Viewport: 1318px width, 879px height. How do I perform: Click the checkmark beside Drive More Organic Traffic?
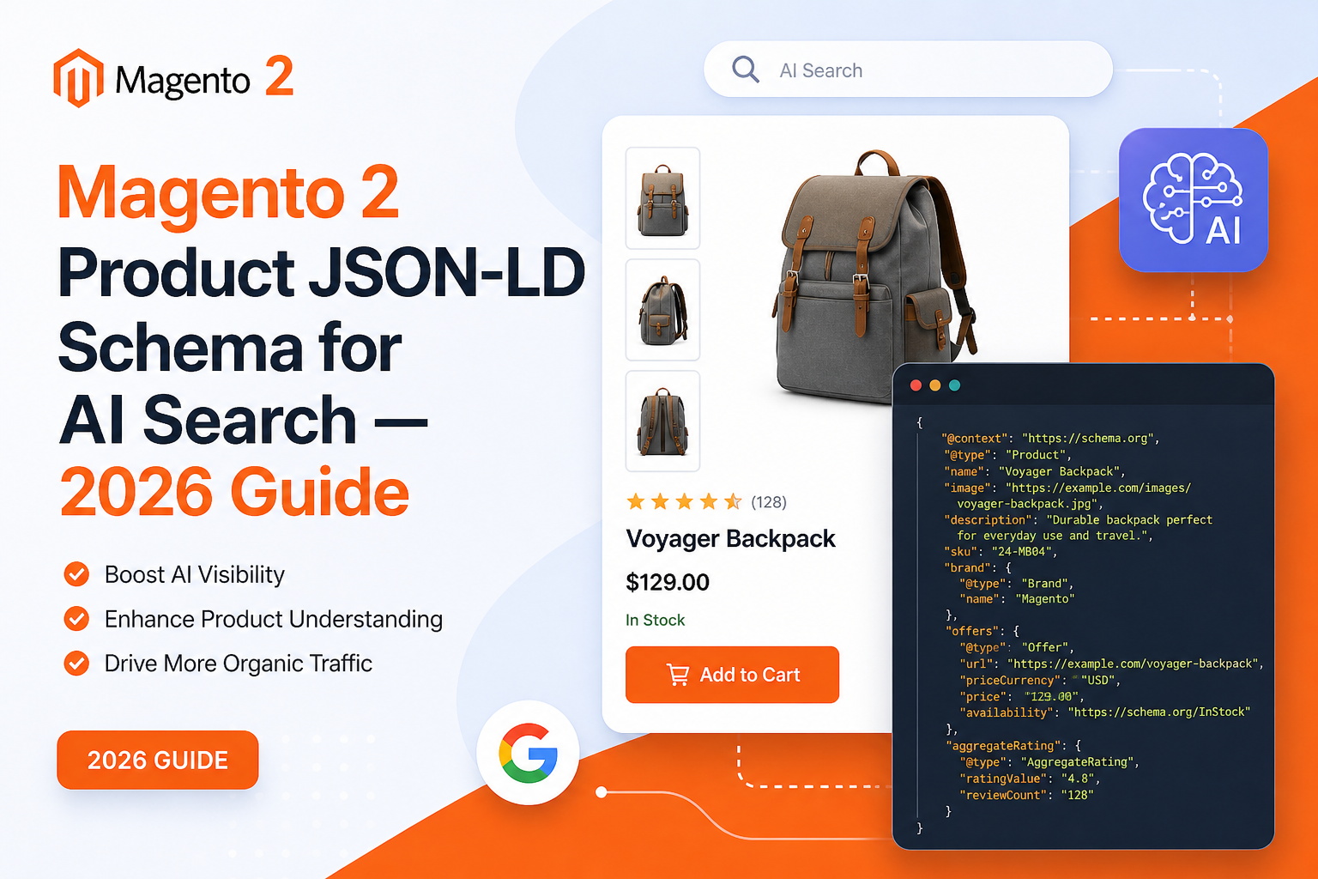[76, 664]
